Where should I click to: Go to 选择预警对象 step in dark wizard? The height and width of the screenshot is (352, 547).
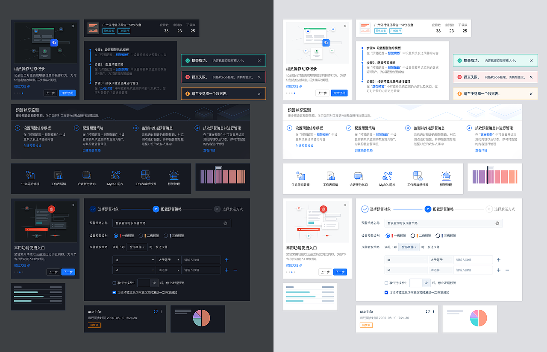coord(104,209)
